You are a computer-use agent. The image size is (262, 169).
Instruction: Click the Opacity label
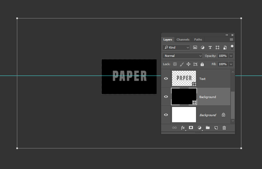tap(211, 56)
